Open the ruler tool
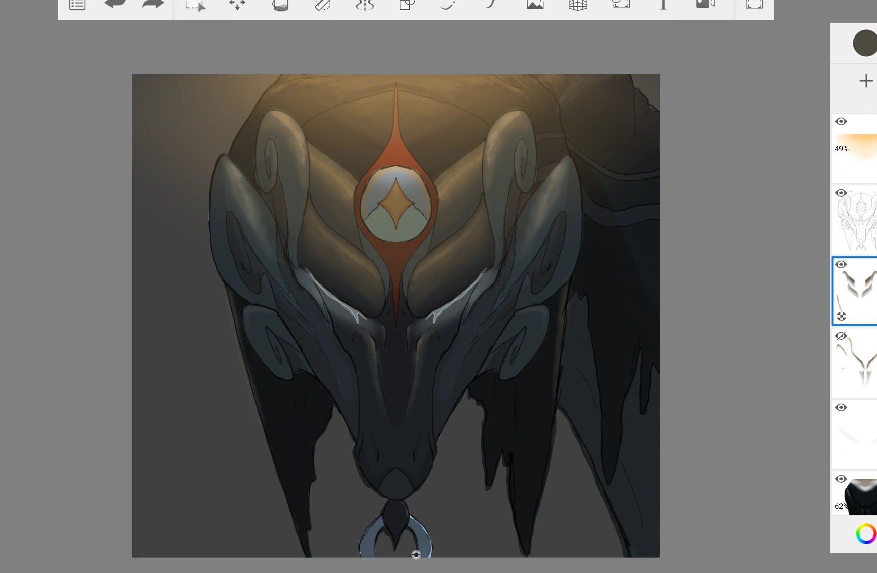This screenshot has width=877, height=573. (322, 5)
